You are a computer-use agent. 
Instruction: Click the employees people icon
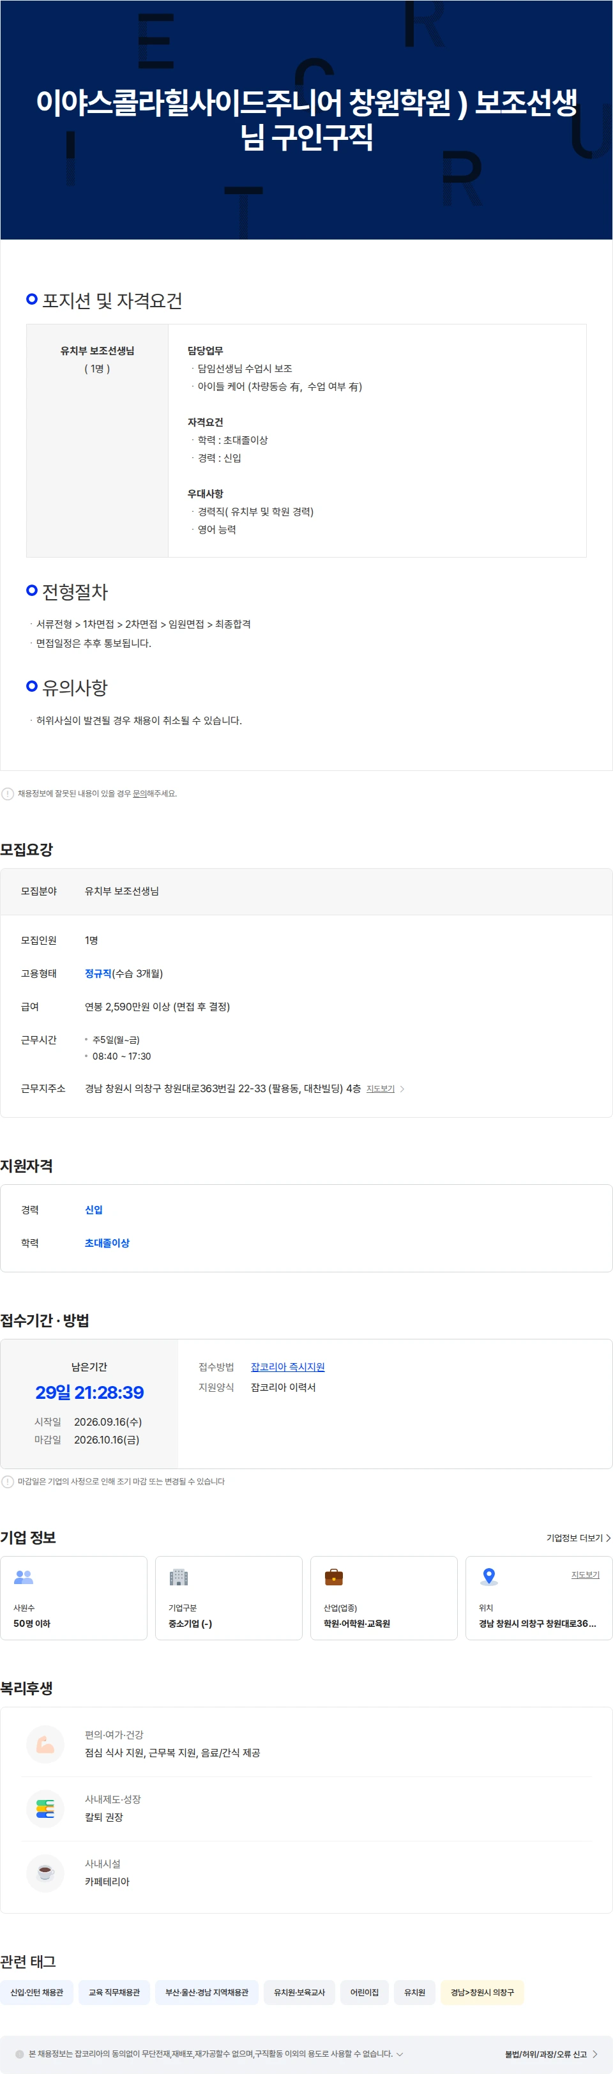[x=24, y=1576]
